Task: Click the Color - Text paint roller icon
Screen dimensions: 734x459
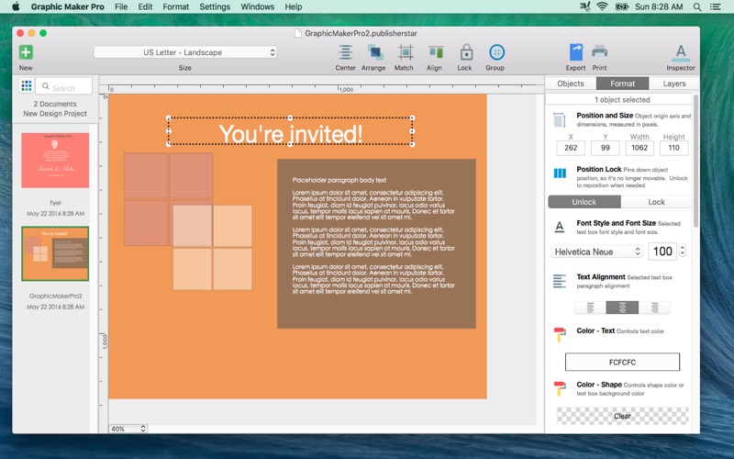Action: coord(560,334)
